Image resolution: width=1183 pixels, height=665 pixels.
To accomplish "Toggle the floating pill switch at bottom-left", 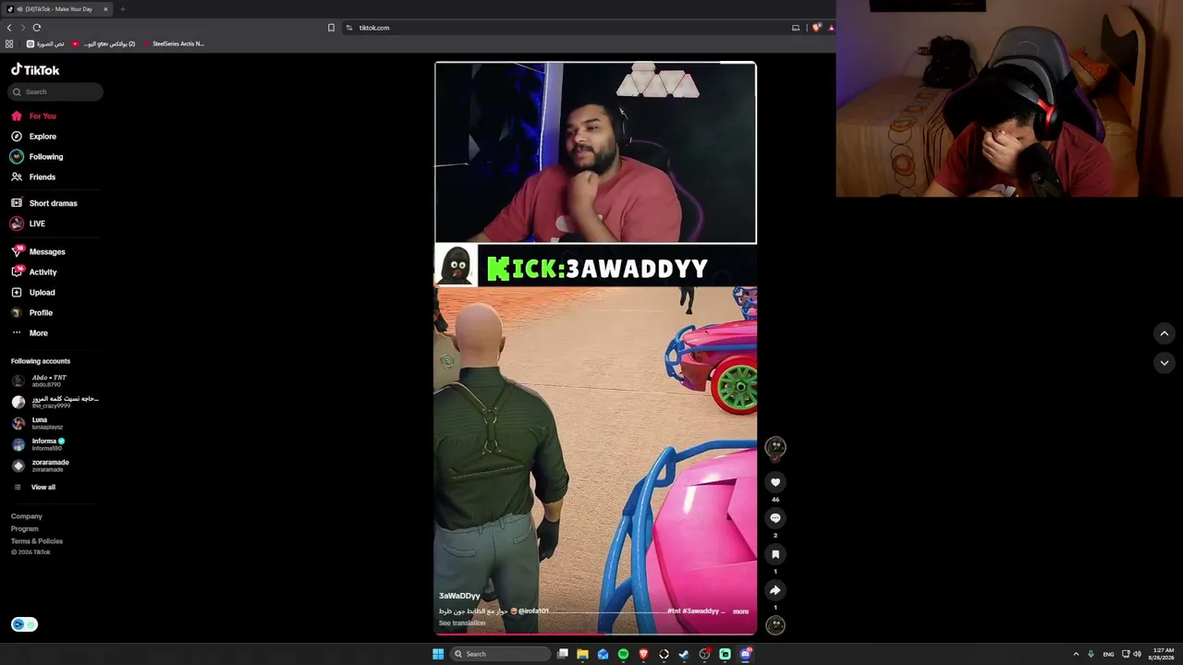I will [x=24, y=624].
